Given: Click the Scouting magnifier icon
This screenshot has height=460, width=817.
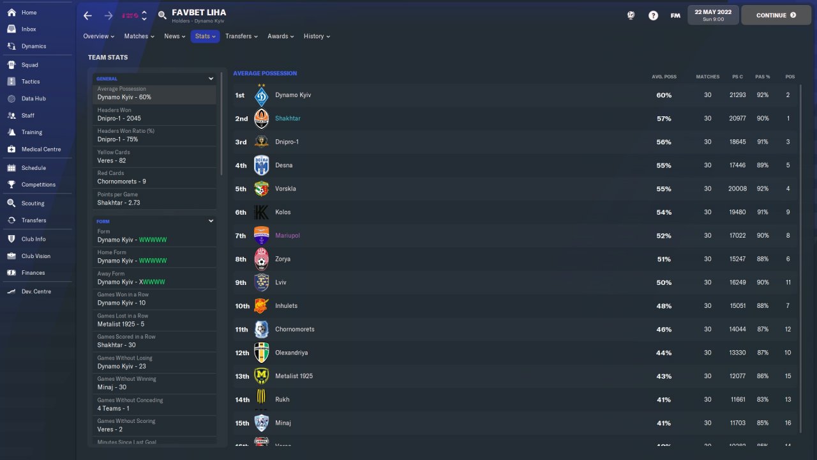Looking at the screenshot, I should point(11,203).
